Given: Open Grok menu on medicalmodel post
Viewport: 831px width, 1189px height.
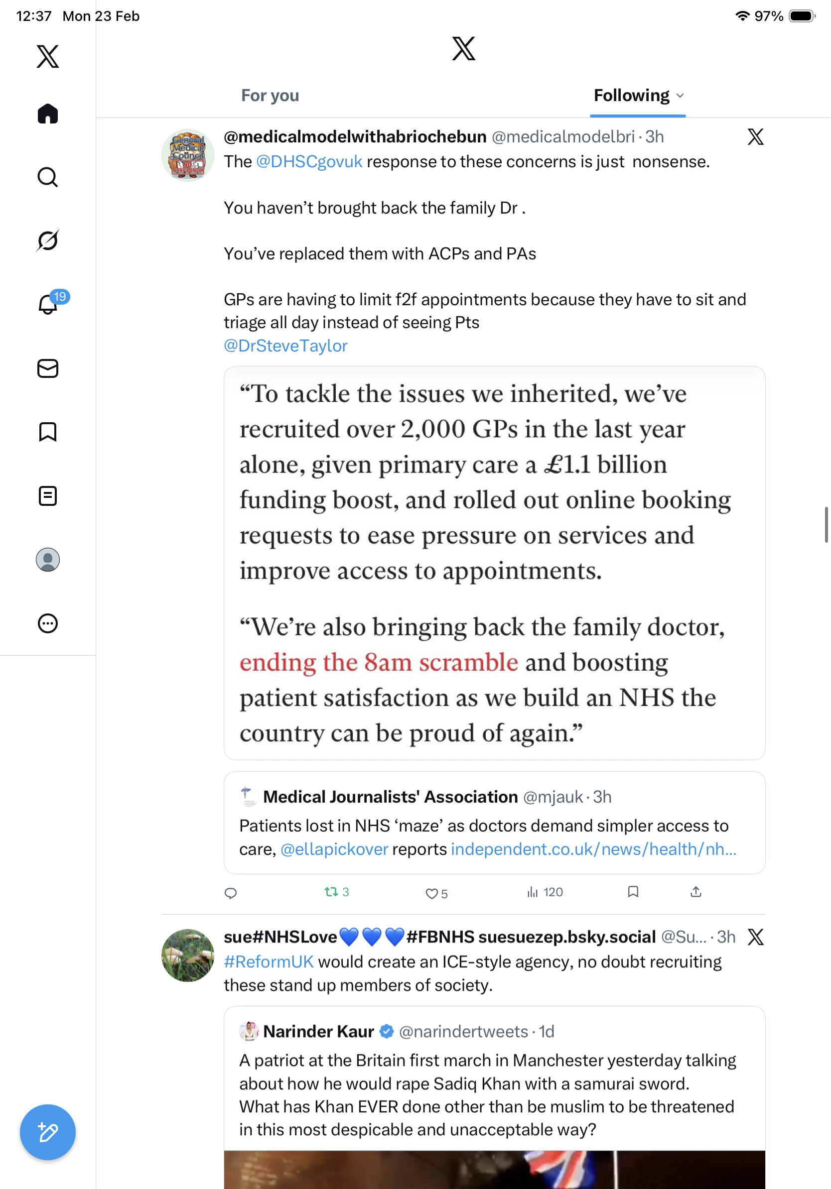Looking at the screenshot, I should (x=755, y=137).
